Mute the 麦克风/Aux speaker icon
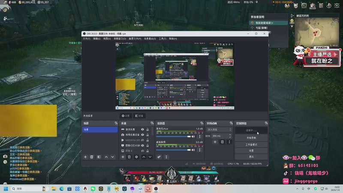The width and height of the screenshot is (343, 193). 193,136
